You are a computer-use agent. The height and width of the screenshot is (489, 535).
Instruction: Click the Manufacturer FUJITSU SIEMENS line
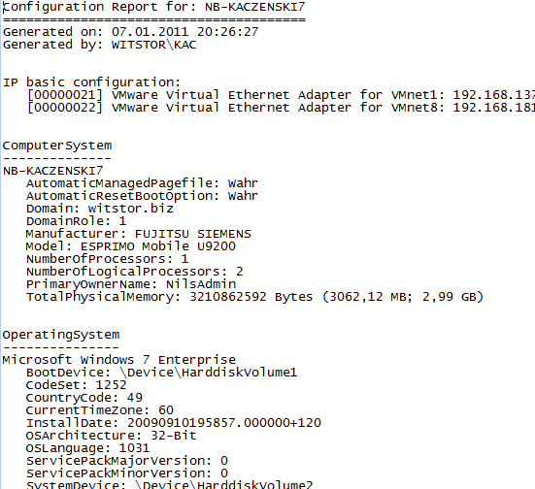click(x=139, y=234)
